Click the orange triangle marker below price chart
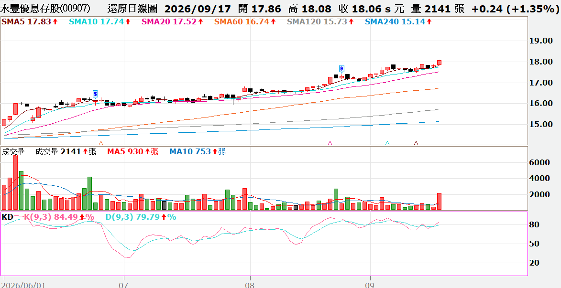The image size is (561, 288). point(101,143)
